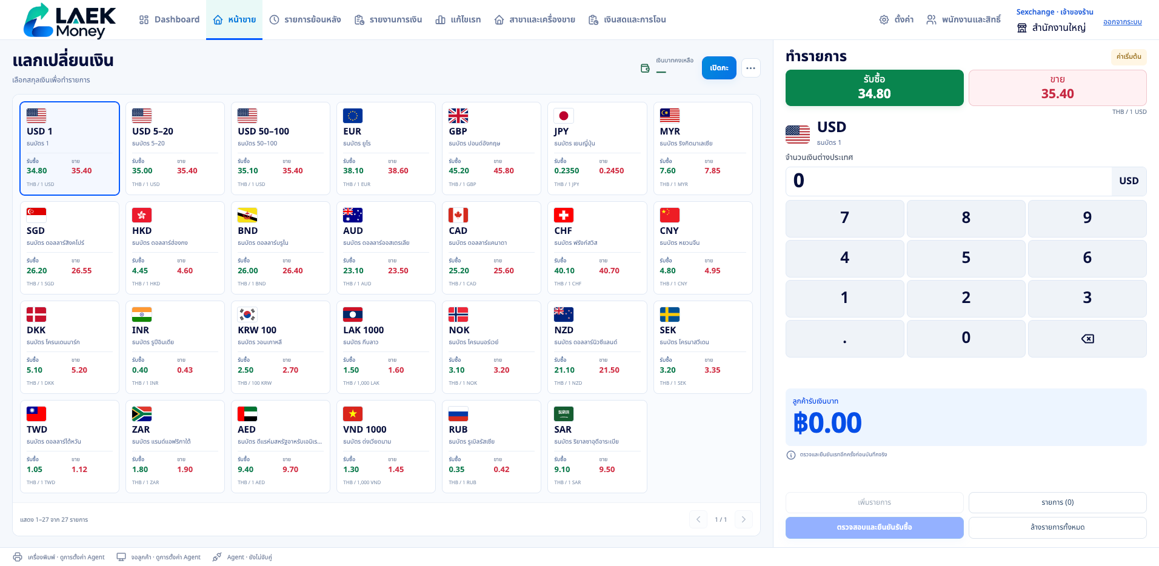1159x566 pixels.
Task: Tap keypad digit 5
Action: [966, 258]
